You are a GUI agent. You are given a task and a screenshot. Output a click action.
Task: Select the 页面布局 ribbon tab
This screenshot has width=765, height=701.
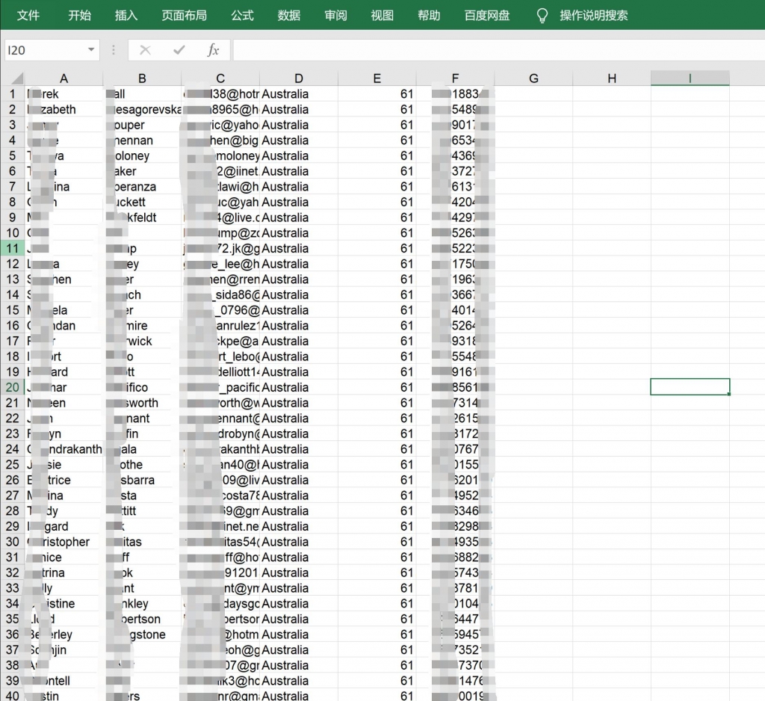185,16
